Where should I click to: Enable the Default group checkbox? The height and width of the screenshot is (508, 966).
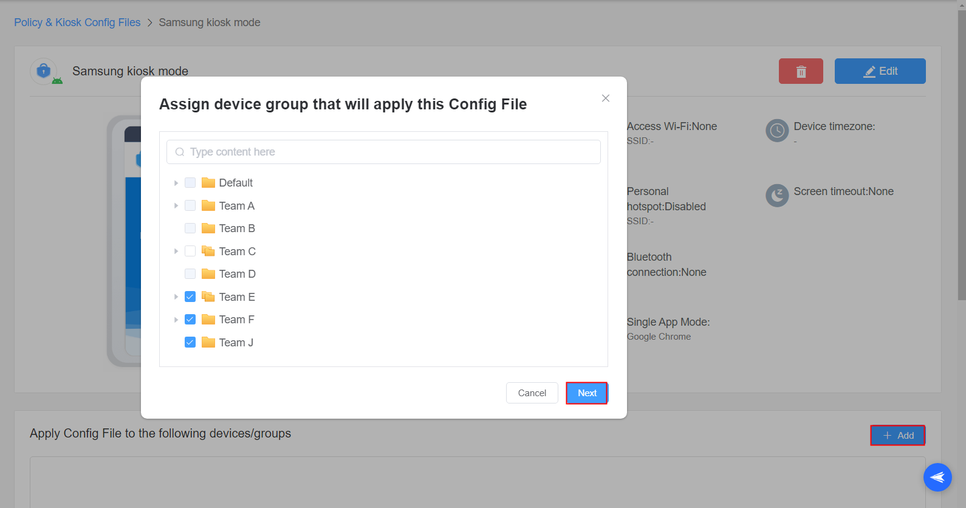click(x=190, y=182)
